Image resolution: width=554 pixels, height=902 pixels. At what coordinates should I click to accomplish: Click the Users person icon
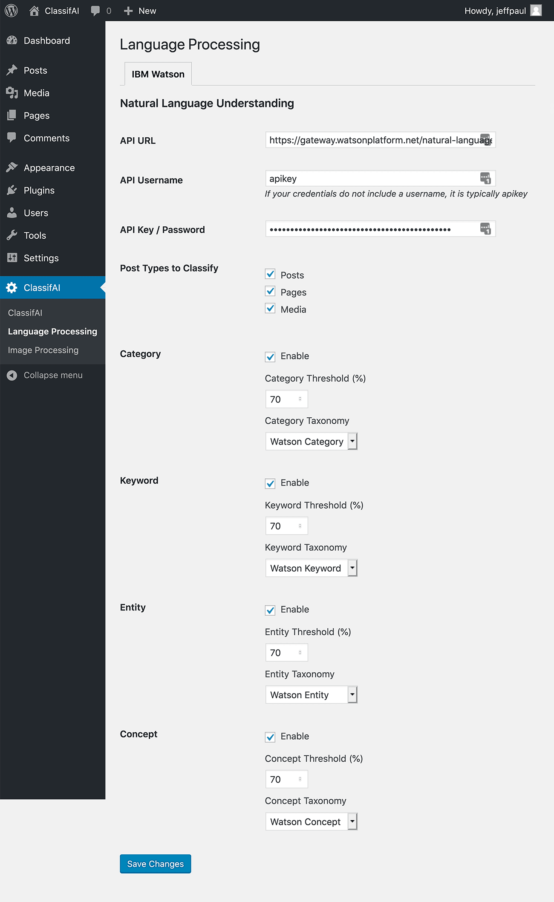point(12,213)
